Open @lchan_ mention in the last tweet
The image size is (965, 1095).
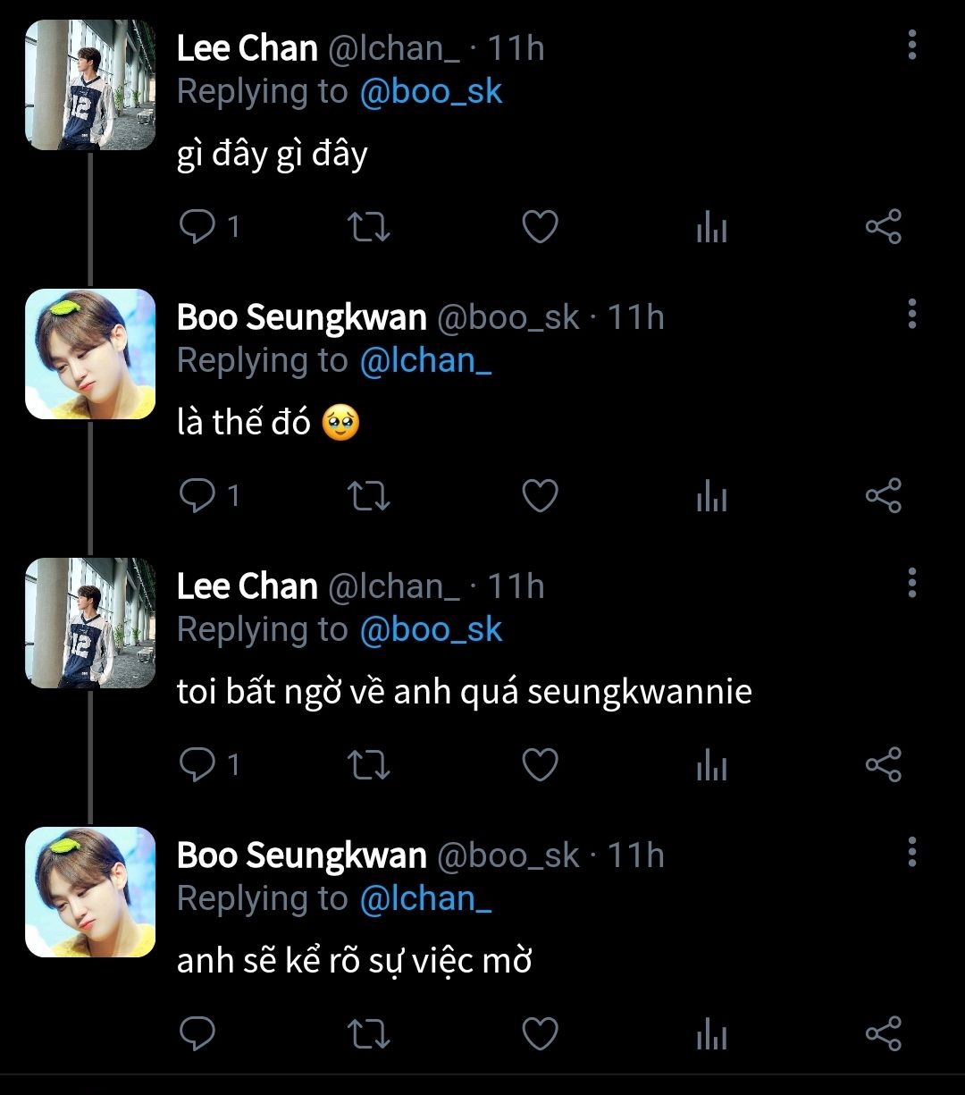(x=425, y=899)
